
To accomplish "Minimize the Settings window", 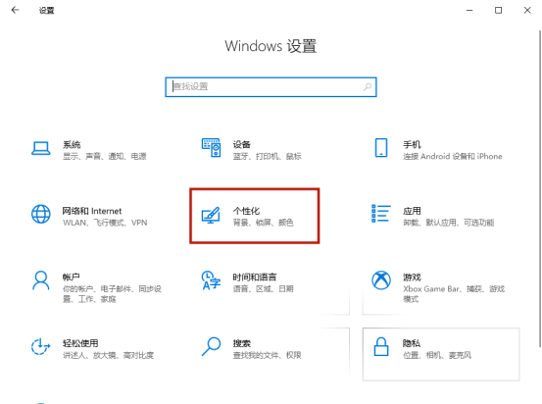I will [x=469, y=11].
